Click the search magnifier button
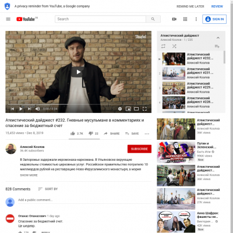 [x=153, y=19]
